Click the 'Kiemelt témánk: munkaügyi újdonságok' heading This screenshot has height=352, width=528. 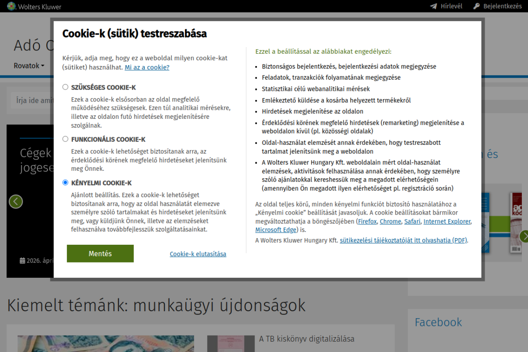[156, 305]
